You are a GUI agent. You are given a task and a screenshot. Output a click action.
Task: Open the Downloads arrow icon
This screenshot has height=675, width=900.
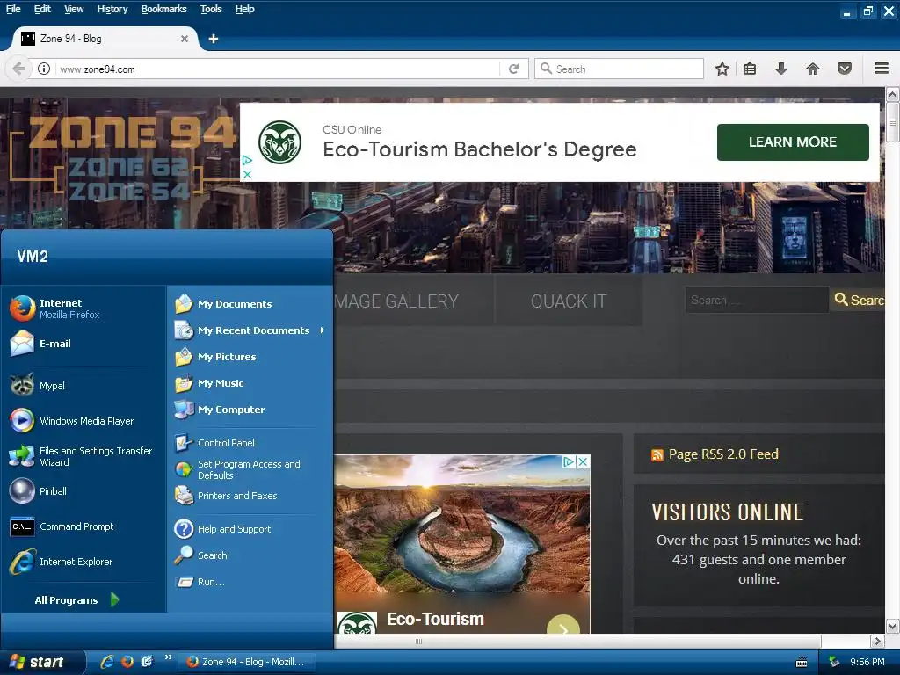pyautogui.click(x=780, y=69)
